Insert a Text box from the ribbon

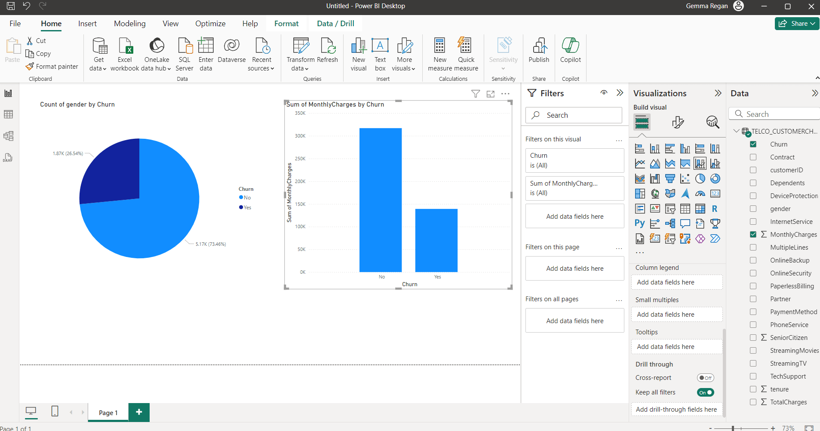380,52
